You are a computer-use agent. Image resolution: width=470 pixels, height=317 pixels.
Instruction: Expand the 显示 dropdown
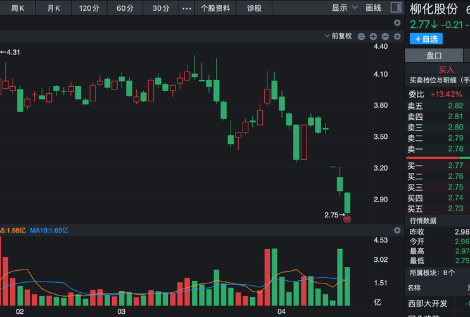(x=343, y=8)
